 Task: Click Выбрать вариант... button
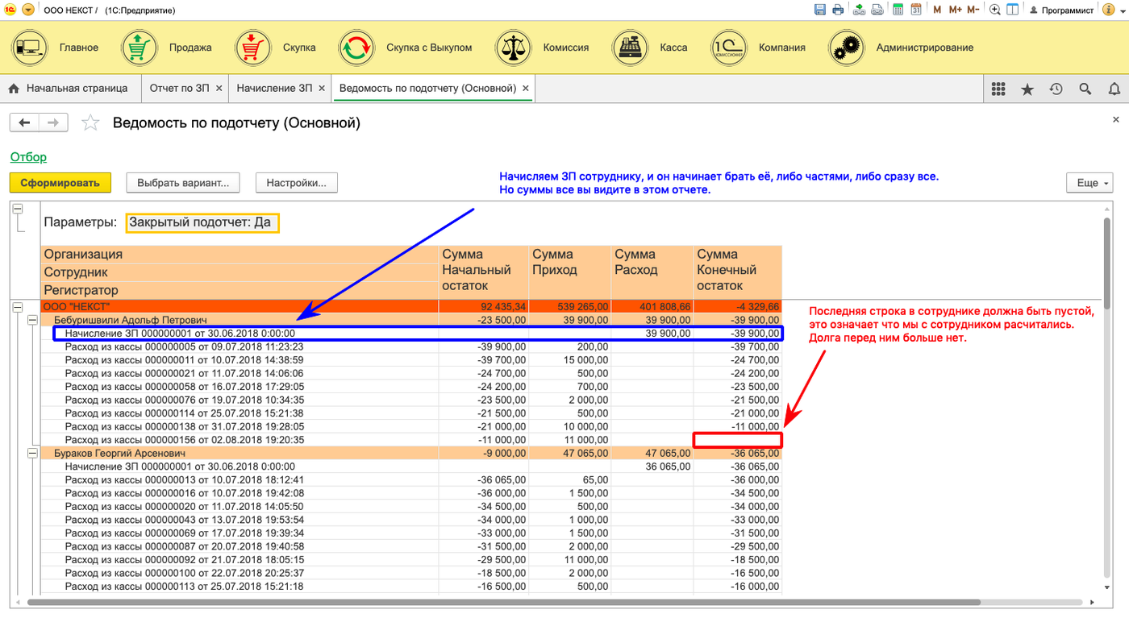pyautogui.click(x=183, y=182)
